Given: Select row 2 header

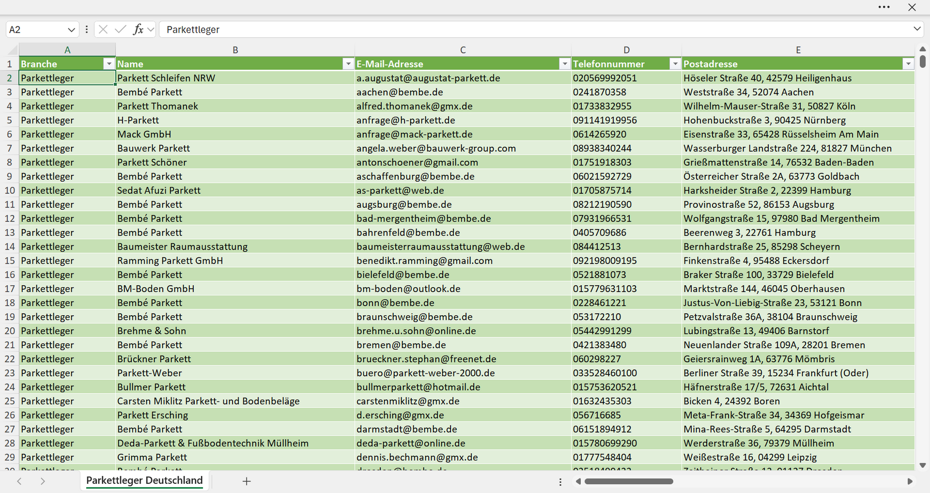Looking at the screenshot, I should pos(9,78).
